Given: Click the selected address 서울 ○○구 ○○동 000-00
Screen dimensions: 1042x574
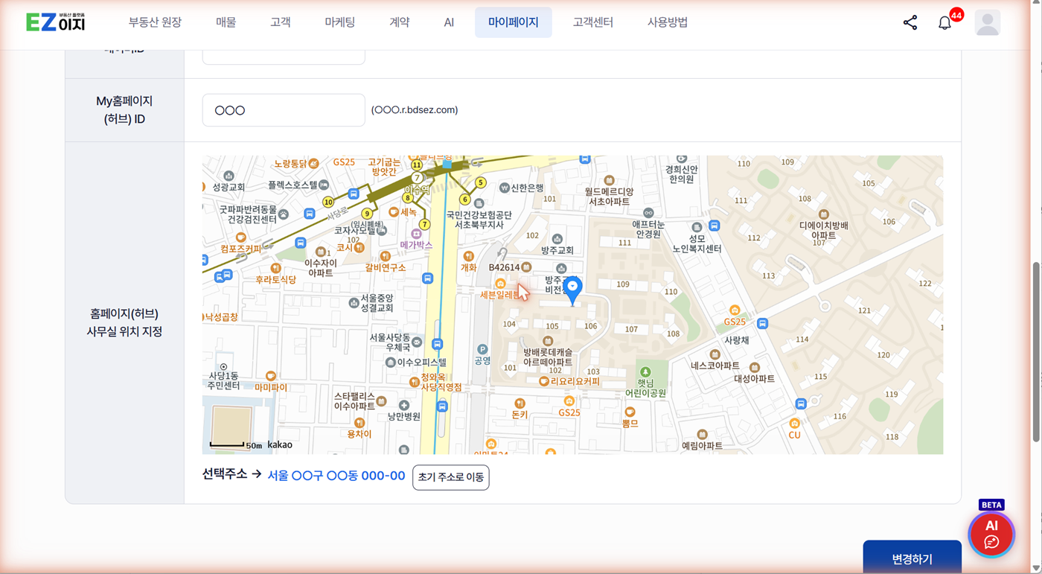Looking at the screenshot, I should (336, 476).
